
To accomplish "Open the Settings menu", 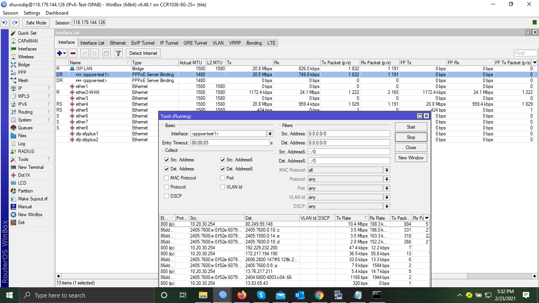I will 32,13.
